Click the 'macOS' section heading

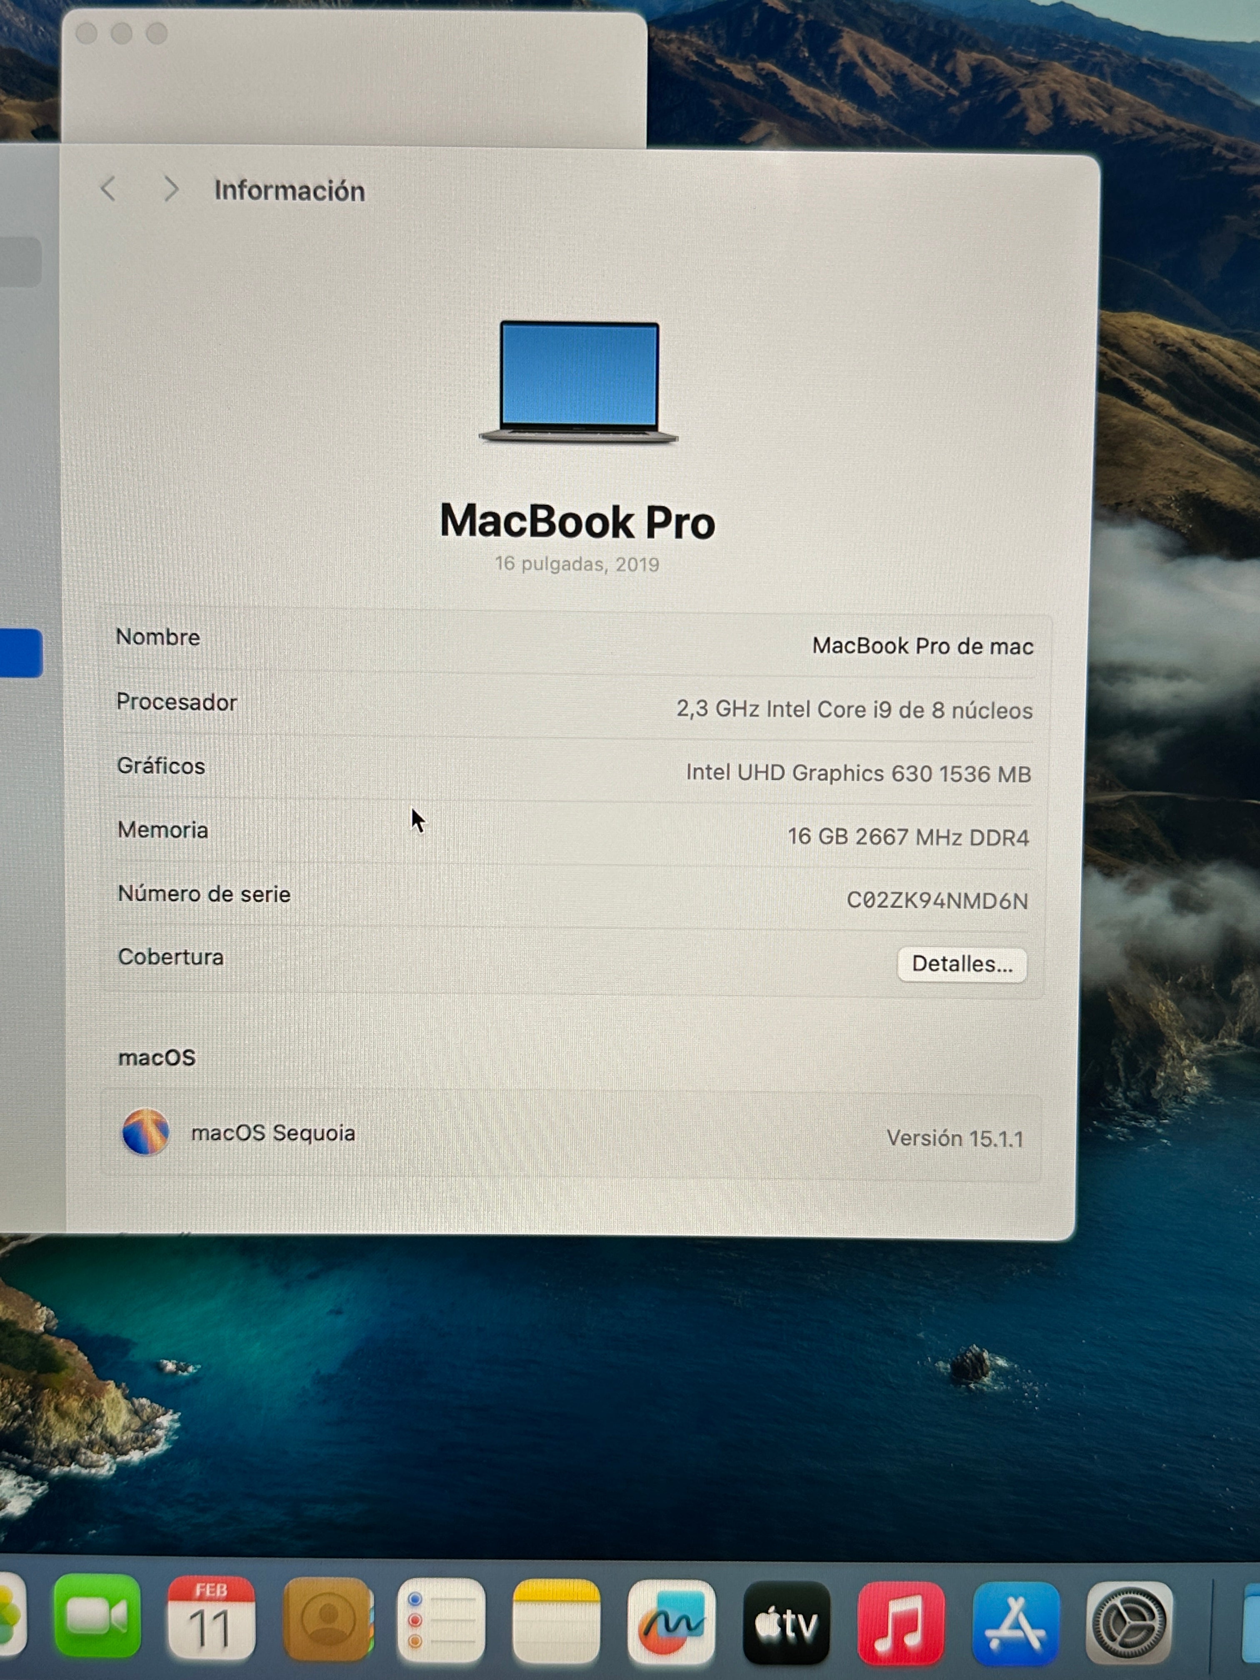[157, 1057]
